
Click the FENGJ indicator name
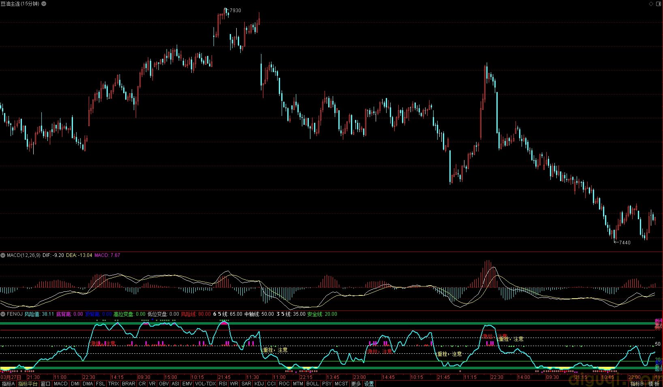tap(15, 314)
